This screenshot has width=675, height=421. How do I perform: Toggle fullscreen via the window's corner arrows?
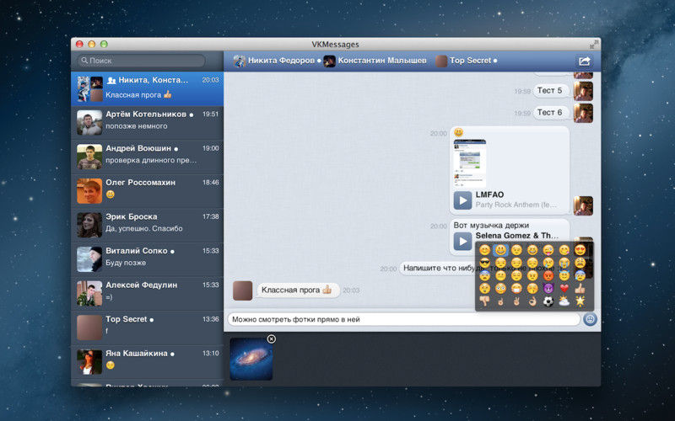[594, 44]
